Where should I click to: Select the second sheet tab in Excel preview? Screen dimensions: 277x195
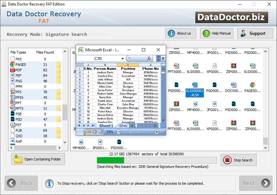pos(122,126)
